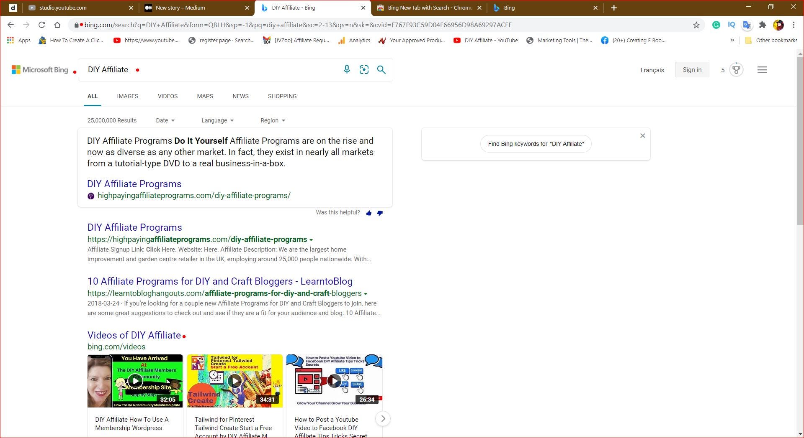Open Videos of DIY Affiliate heading link
The height and width of the screenshot is (438, 804).
click(x=134, y=335)
